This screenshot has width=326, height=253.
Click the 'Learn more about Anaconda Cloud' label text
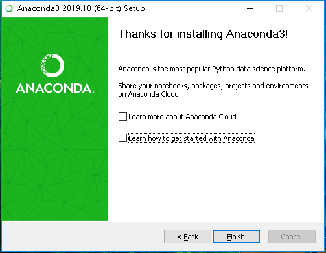182,117
